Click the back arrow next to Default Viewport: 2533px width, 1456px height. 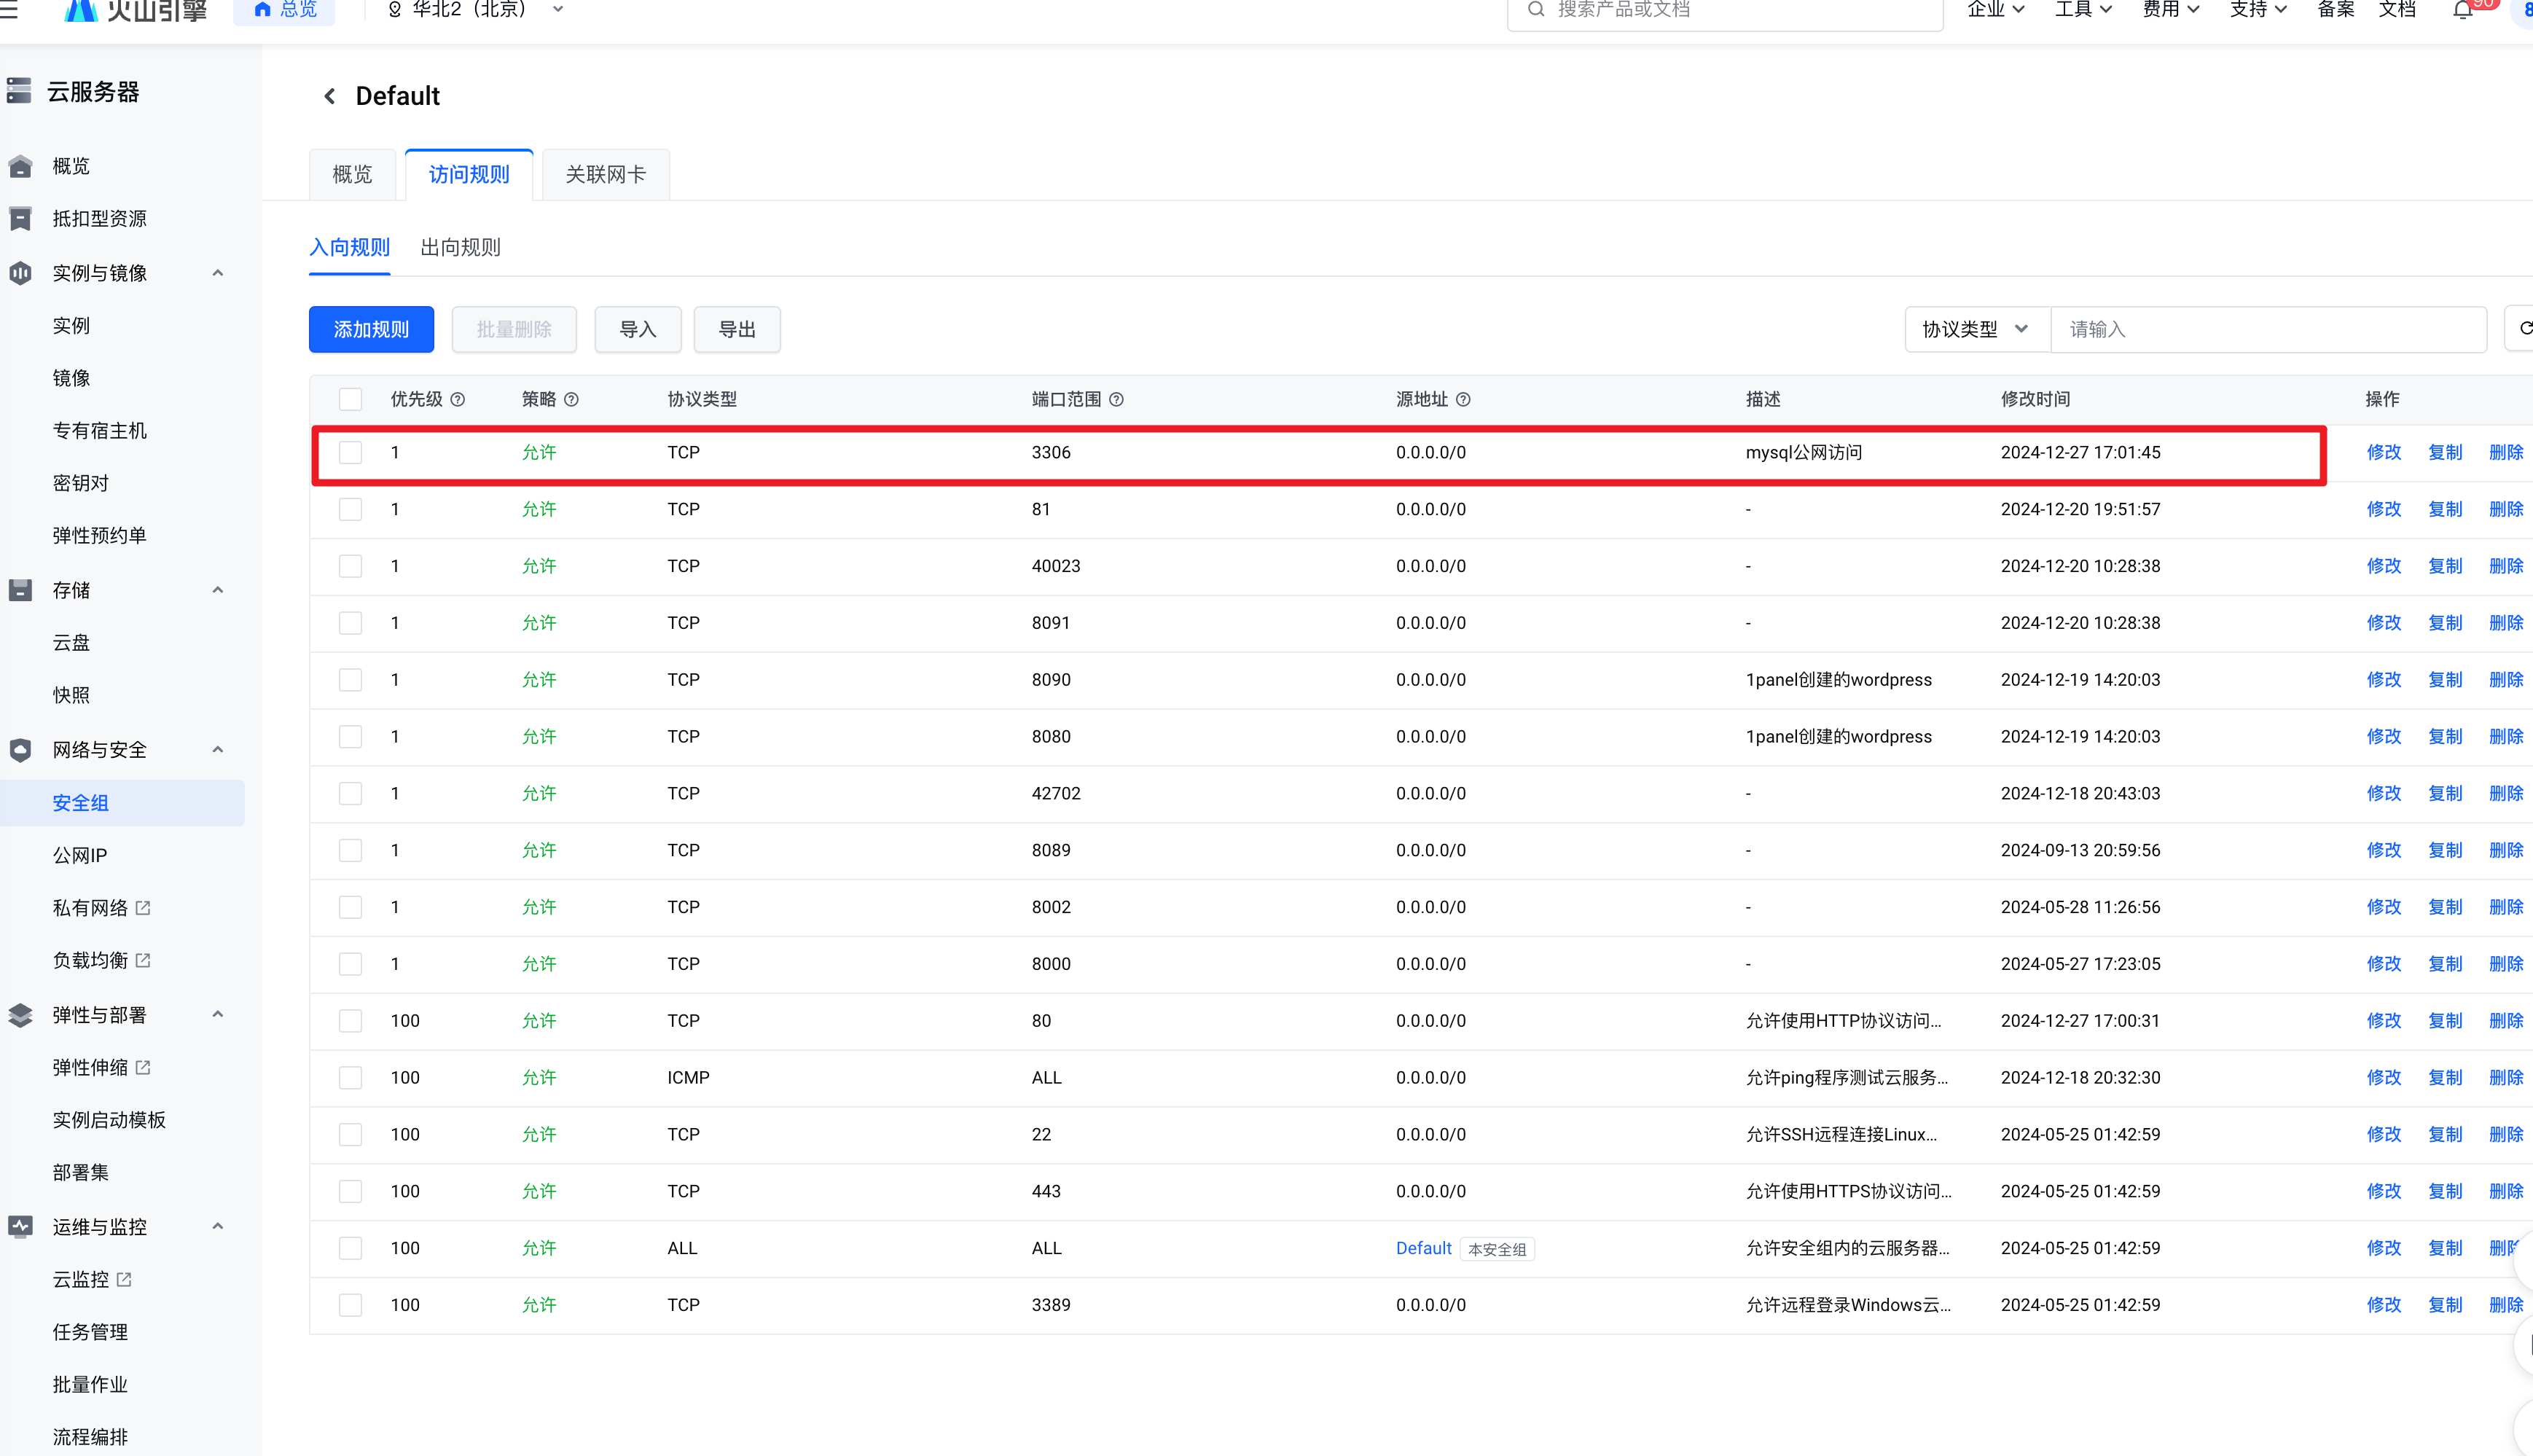click(329, 96)
